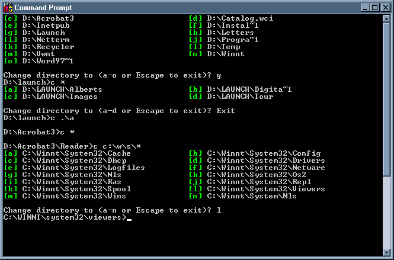
Task: Open the Command Prompt system menu icon
Action: click(8, 7)
